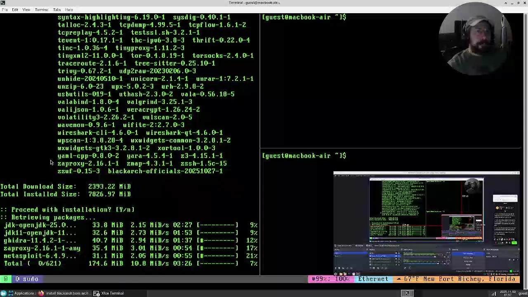Viewport: 528px width, 297px height.
Task: Click the 'wireshark-qt-4.6.0-1' package name
Action: pyautogui.click(x=184, y=133)
